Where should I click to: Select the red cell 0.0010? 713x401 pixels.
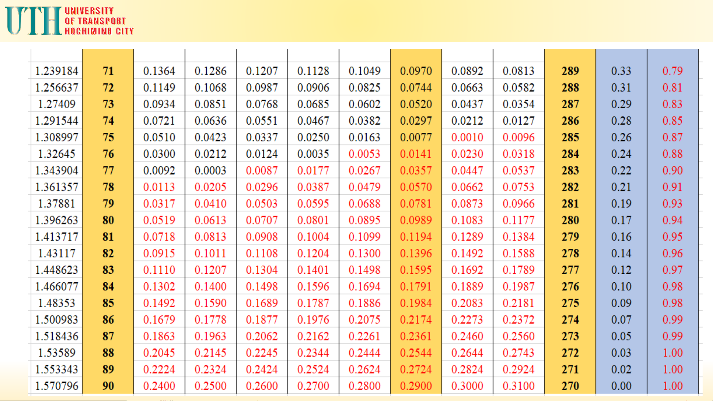[467, 137]
